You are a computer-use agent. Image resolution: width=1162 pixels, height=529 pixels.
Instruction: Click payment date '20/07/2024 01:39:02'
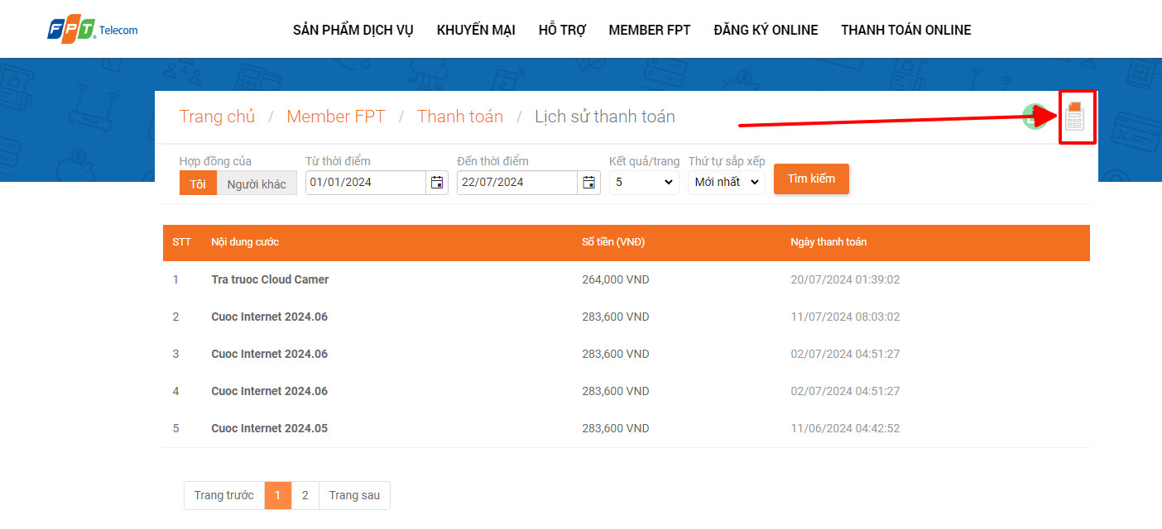coord(845,279)
